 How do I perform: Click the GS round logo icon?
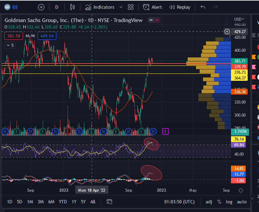(x=7, y=7)
